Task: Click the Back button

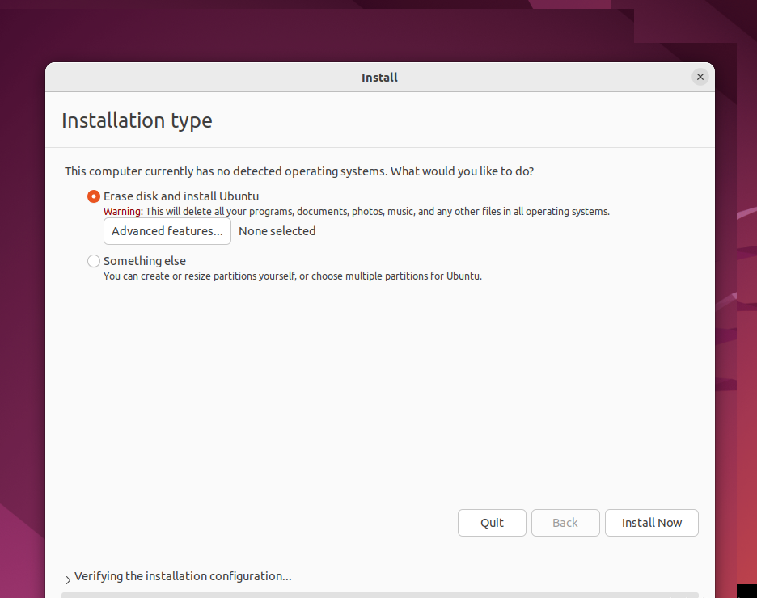Action: click(565, 523)
